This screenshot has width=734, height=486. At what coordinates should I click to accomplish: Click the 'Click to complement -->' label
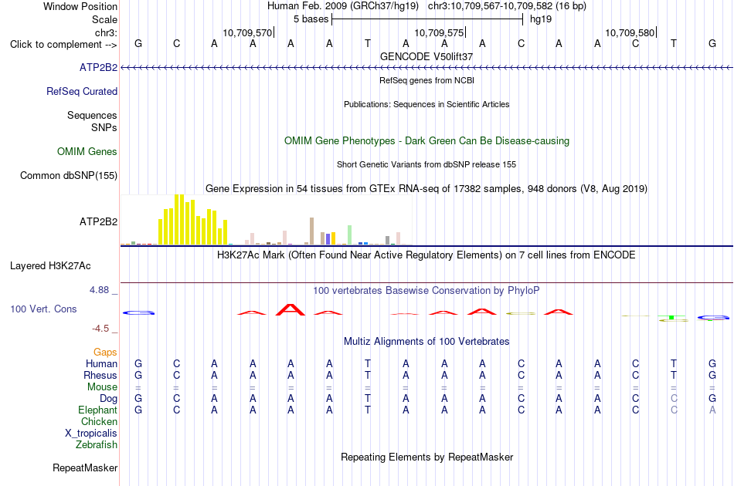63,45
